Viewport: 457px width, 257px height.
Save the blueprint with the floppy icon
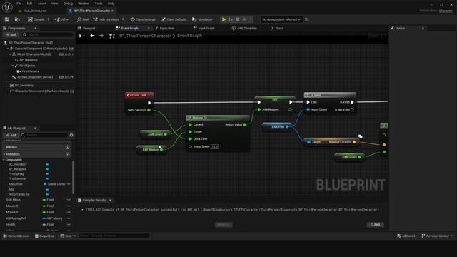coord(6,19)
